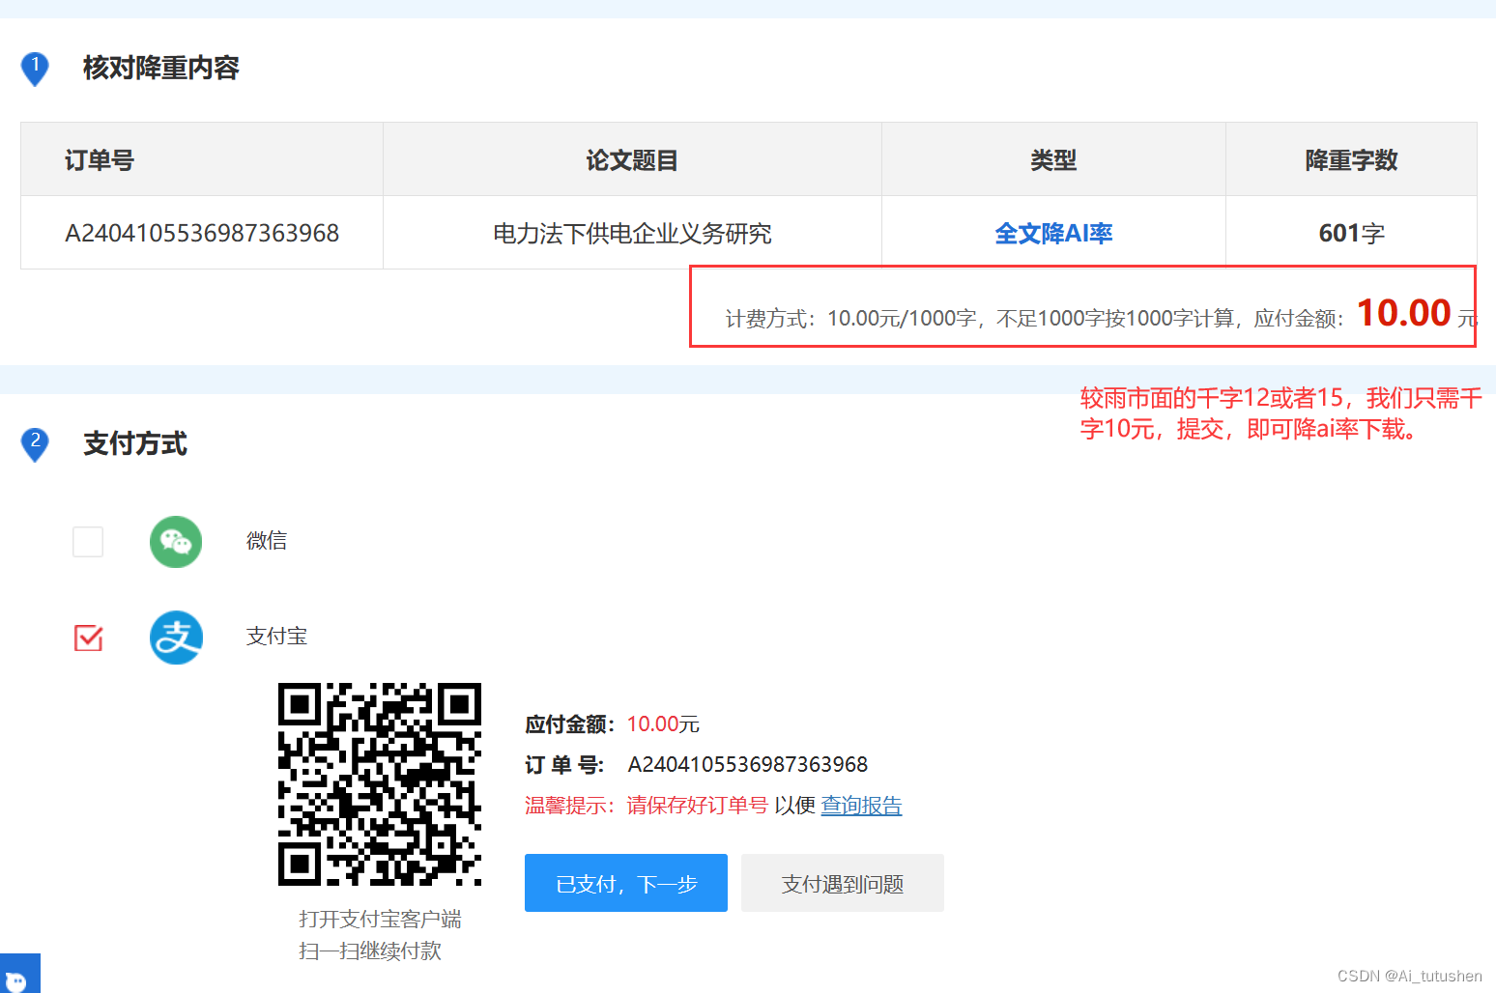Image resolution: width=1496 pixels, height=993 pixels.
Task: Click the 601字 word count cell
Action: pyautogui.click(x=1351, y=234)
